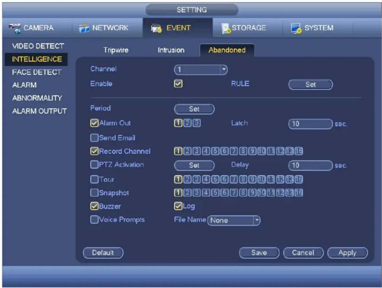The width and height of the screenshot is (382, 288).
Task: Toggle the Buzzer checkbox
Action: tap(94, 206)
